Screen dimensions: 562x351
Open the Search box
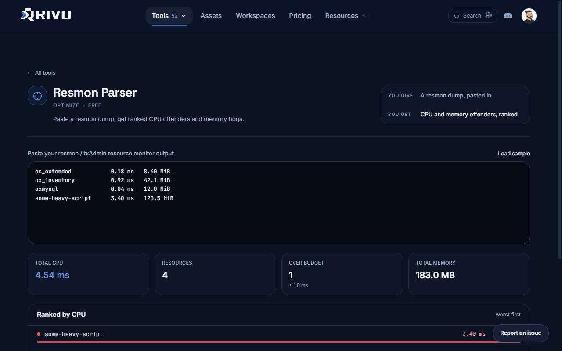pos(473,16)
